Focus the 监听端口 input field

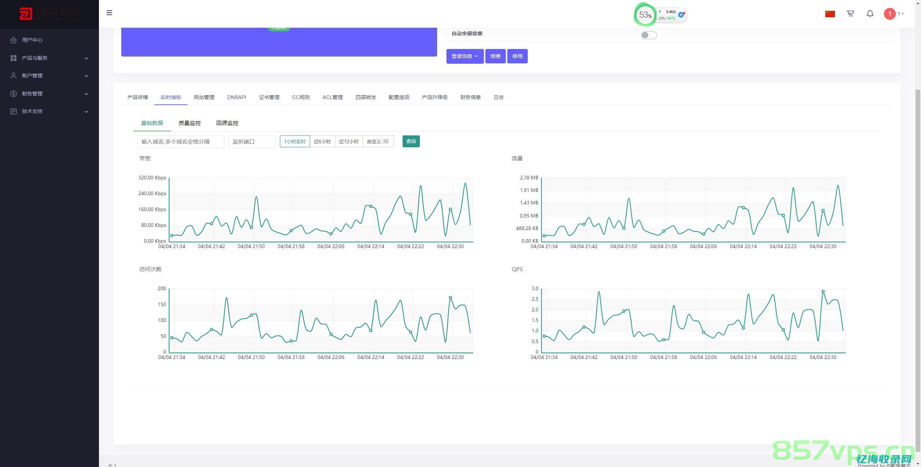[252, 142]
